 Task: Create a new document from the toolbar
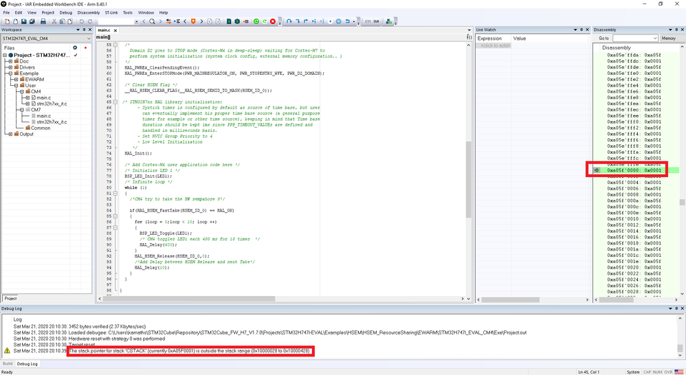click(7, 21)
